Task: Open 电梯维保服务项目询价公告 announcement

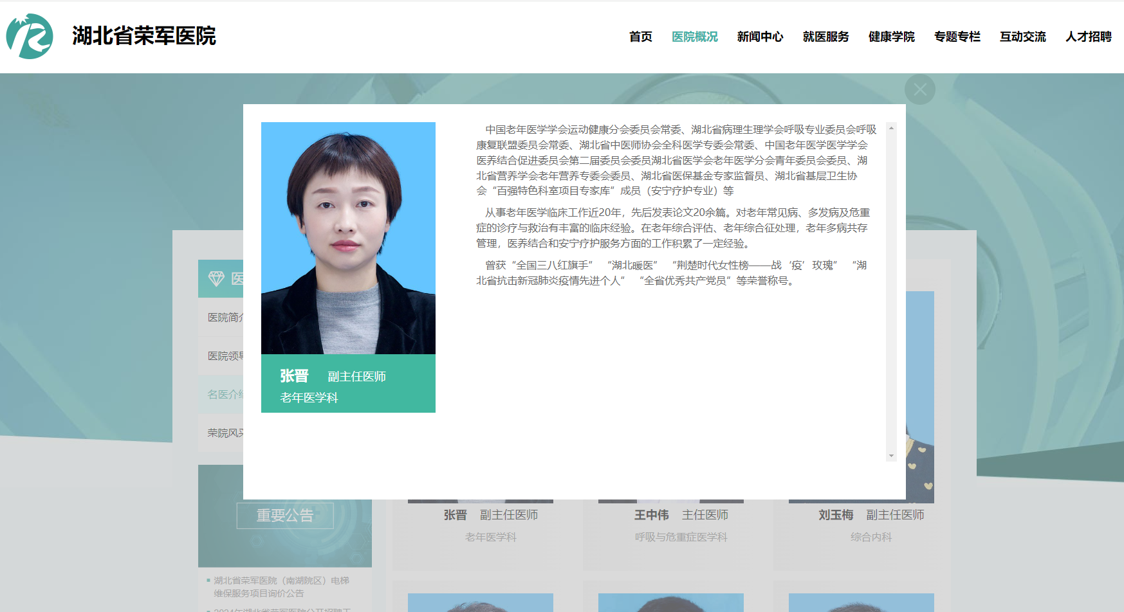Action: click(281, 587)
